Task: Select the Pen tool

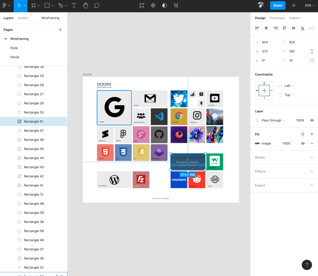Action: pos(61,6)
